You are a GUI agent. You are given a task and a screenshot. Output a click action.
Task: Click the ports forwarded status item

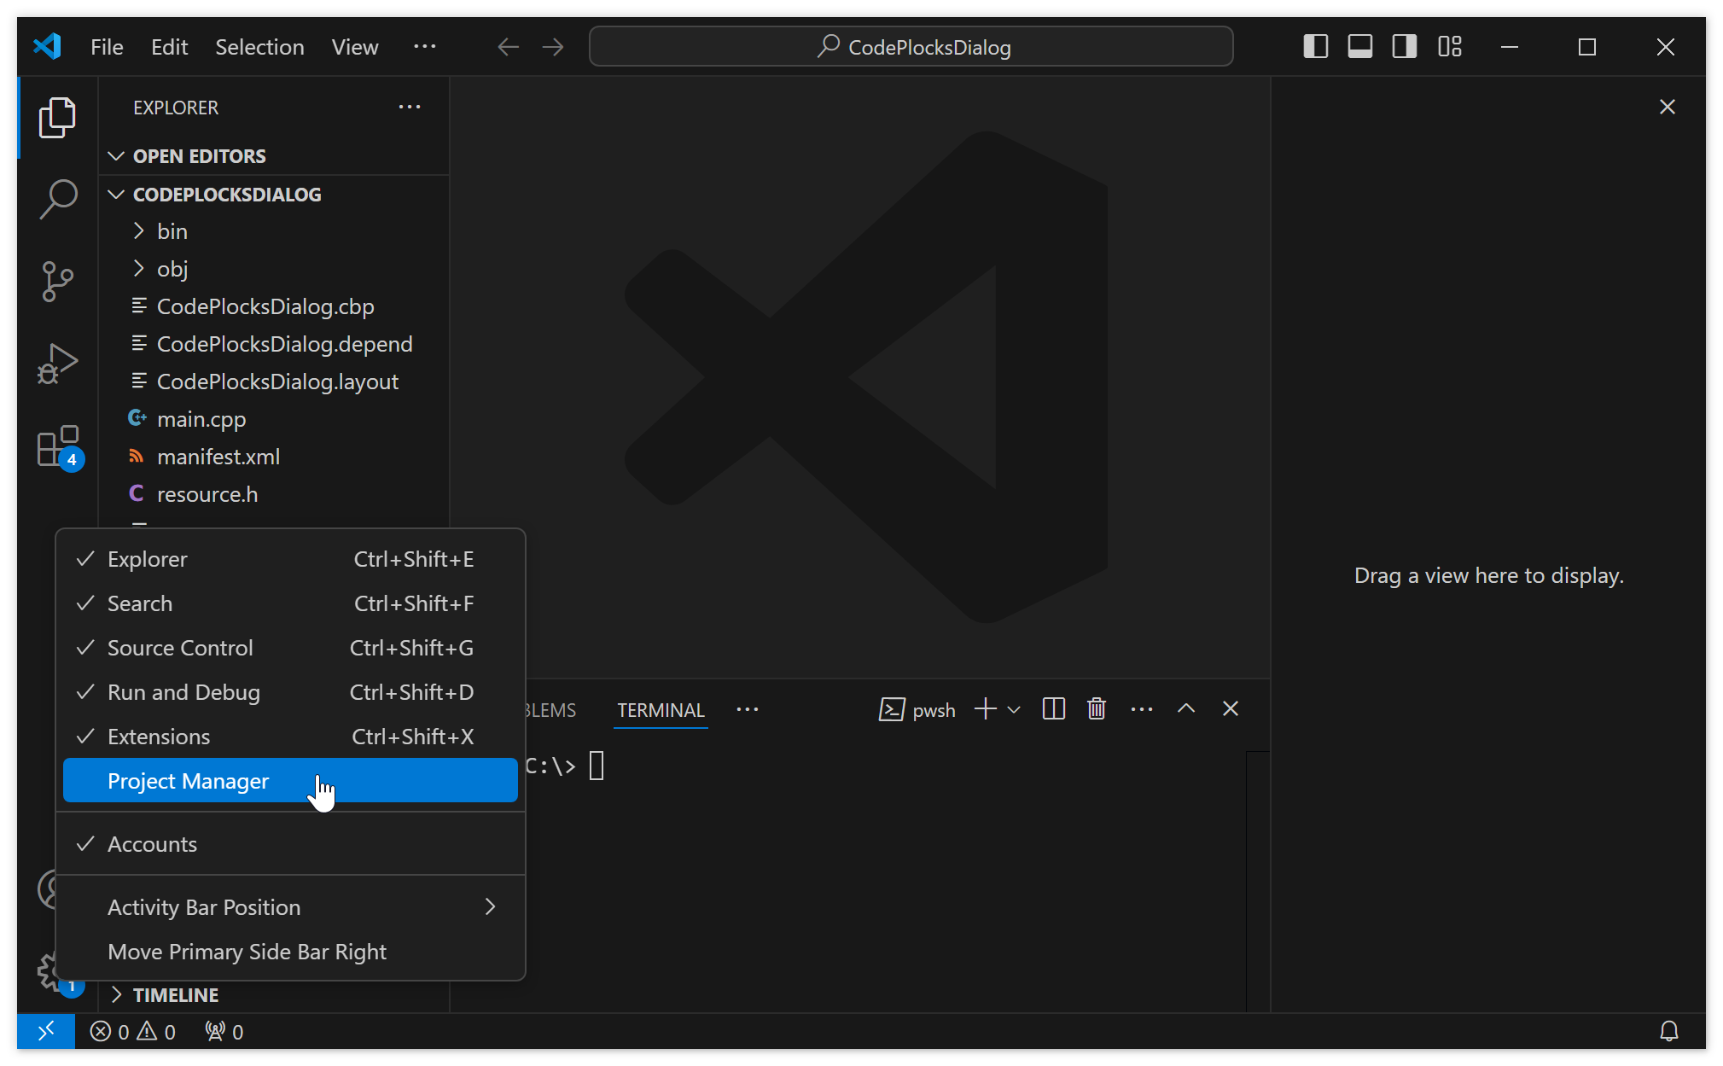[x=224, y=1031]
